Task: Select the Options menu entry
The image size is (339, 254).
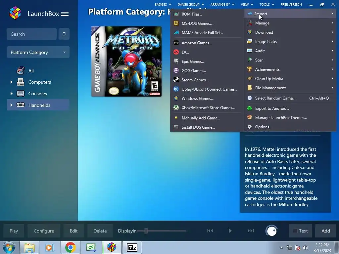Action: [x=290, y=127]
